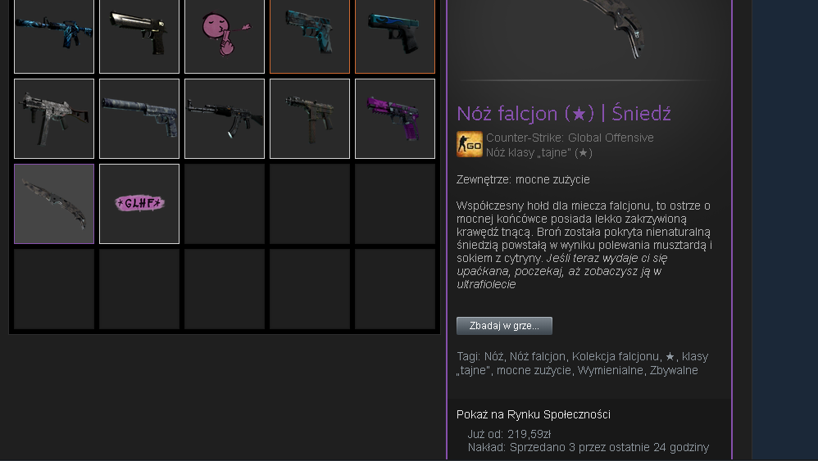The width and height of the screenshot is (818, 461).
Task: Select the falchion knife inventory item
Action: [x=54, y=204]
